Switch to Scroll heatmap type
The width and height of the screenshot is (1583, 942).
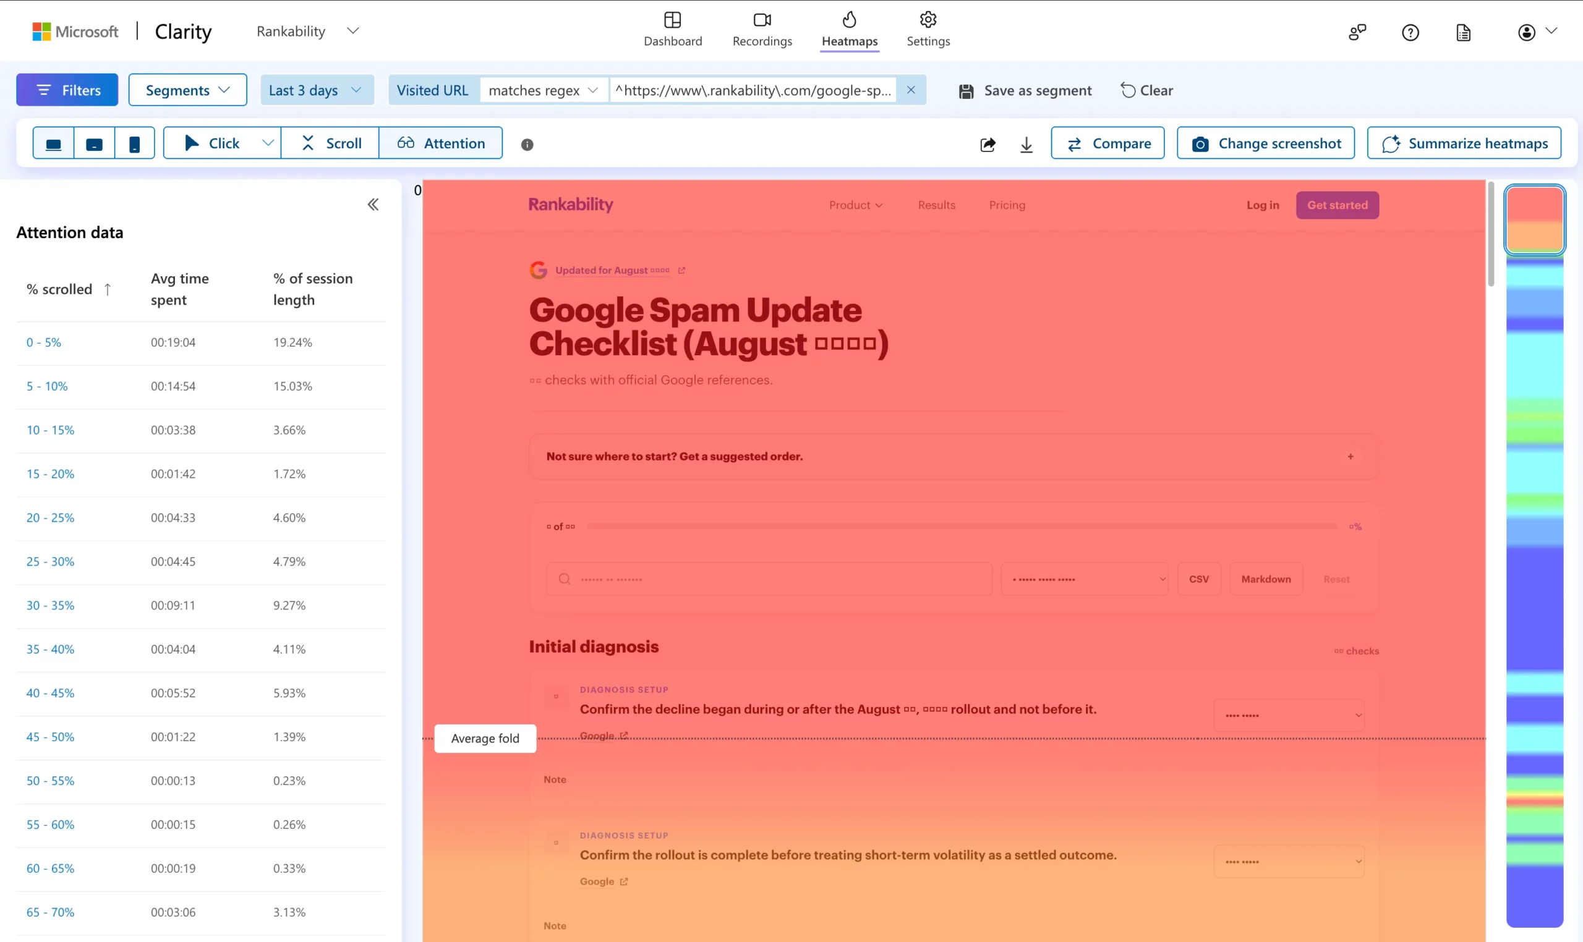[x=330, y=143]
